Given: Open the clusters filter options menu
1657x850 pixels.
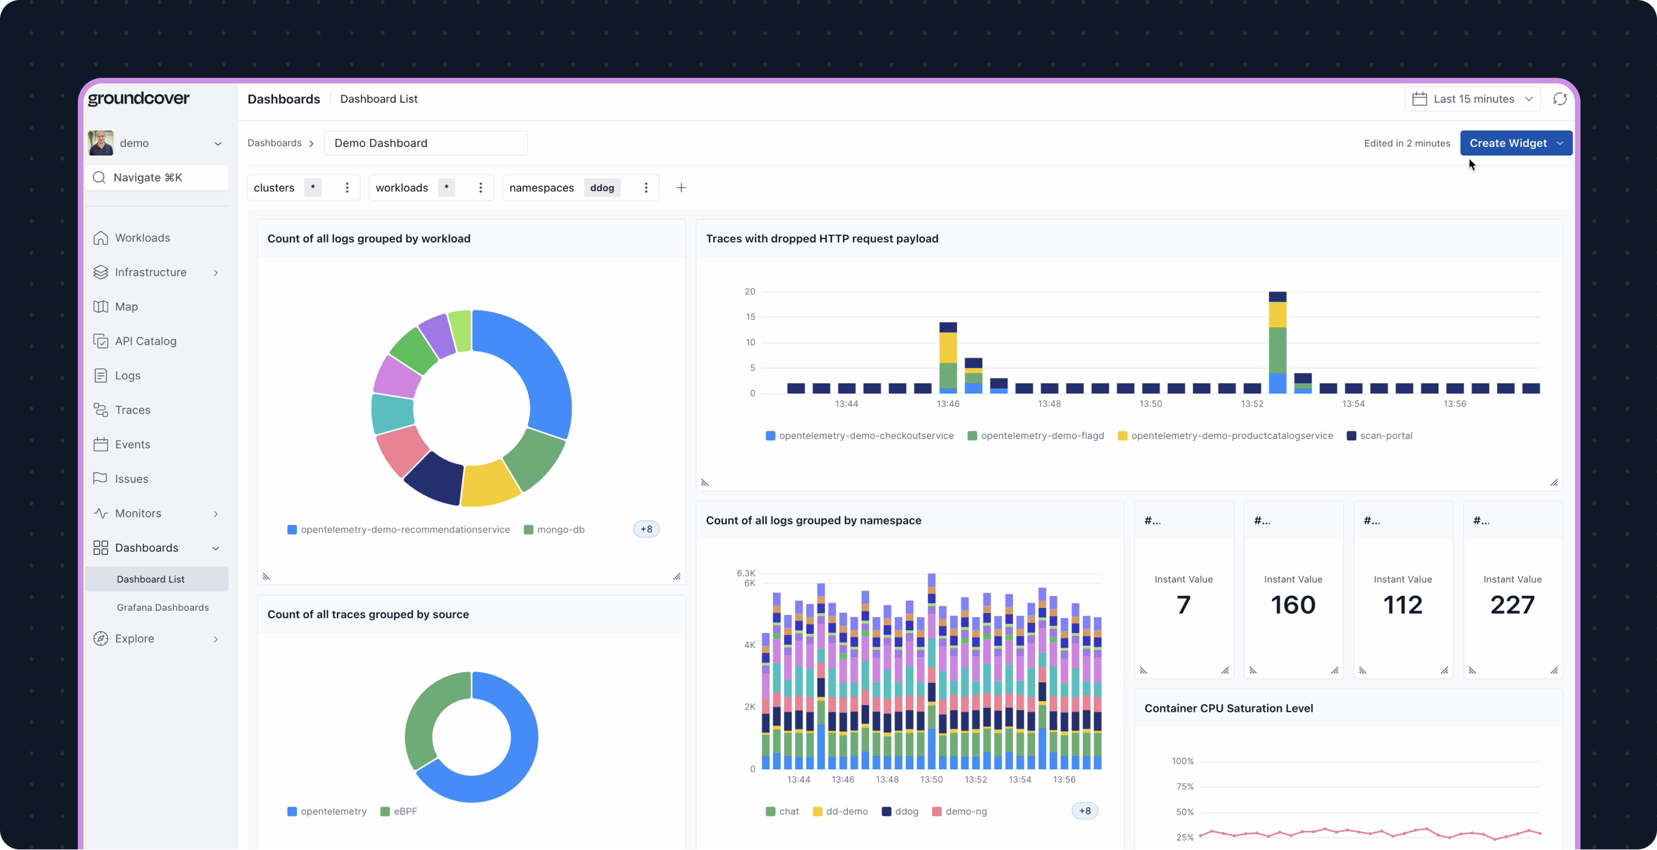Looking at the screenshot, I should point(347,188).
